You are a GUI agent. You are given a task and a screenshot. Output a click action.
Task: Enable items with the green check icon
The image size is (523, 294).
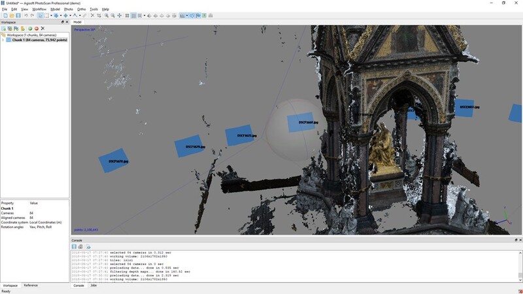coord(30,29)
